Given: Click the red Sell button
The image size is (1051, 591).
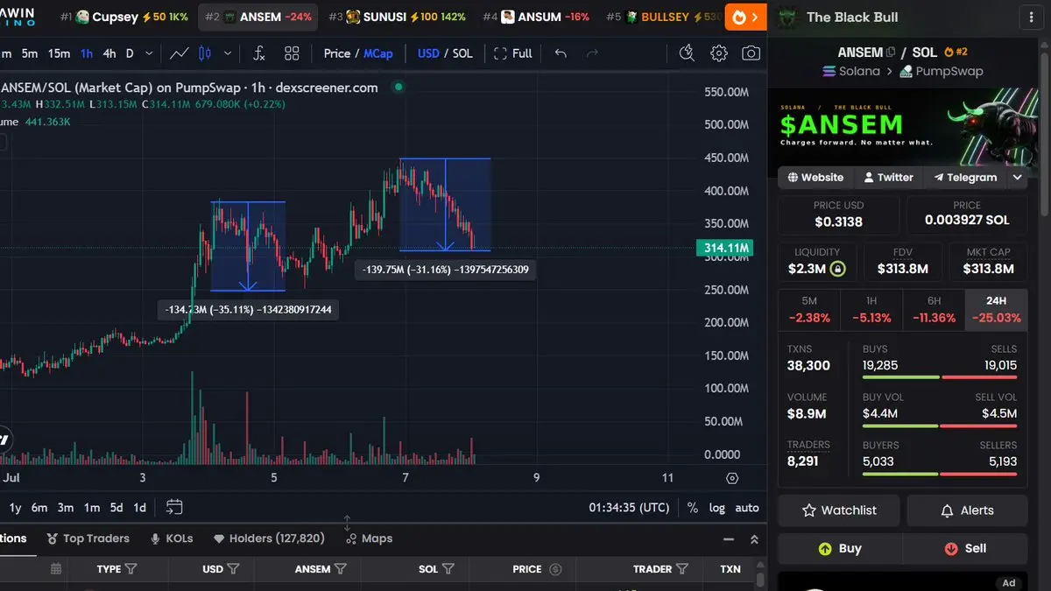Looking at the screenshot, I should (965, 549).
